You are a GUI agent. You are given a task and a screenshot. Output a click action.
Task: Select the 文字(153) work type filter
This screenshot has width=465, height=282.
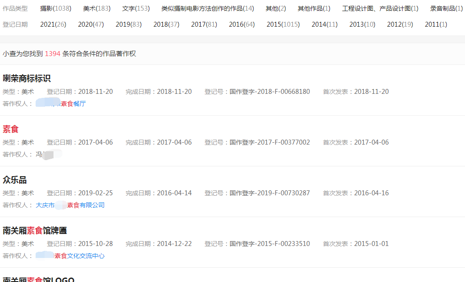point(135,8)
